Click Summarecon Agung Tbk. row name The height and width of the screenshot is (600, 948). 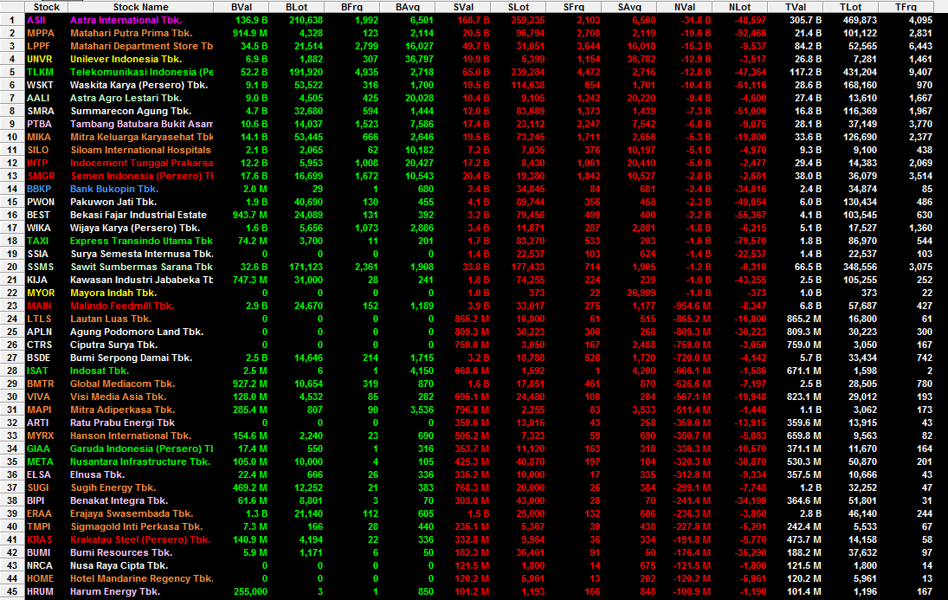131,112
